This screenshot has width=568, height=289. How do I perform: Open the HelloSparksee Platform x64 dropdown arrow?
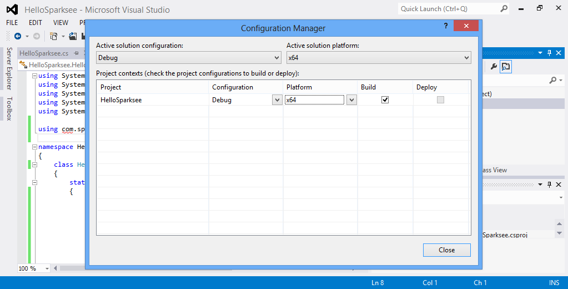coord(351,99)
